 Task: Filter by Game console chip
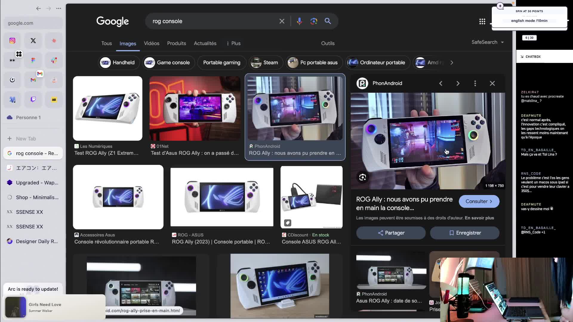point(168,63)
